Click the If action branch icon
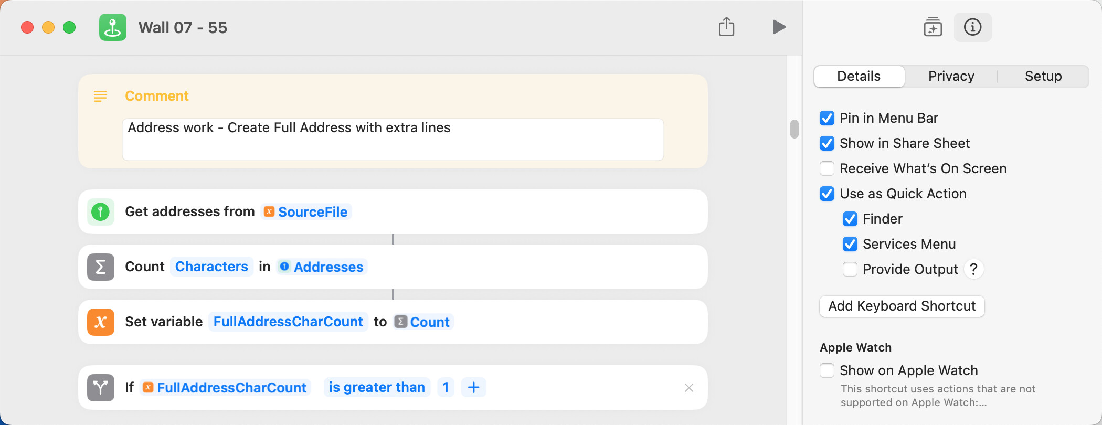The height and width of the screenshot is (425, 1102). pyautogui.click(x=101, y=388)
